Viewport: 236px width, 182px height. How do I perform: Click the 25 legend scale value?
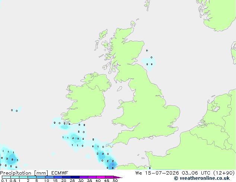coord(72,181)
